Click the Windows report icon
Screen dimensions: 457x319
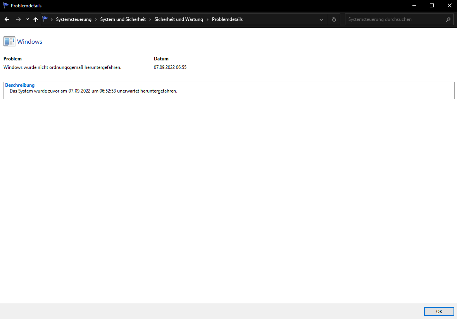pos(9,41)
